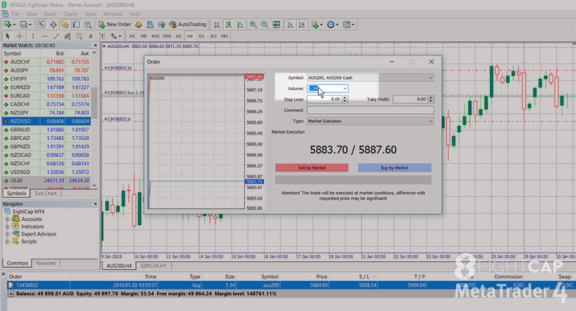Screen dimensions: 576x311
Task: Switch timeframe to M5
Action: [143, 36]
